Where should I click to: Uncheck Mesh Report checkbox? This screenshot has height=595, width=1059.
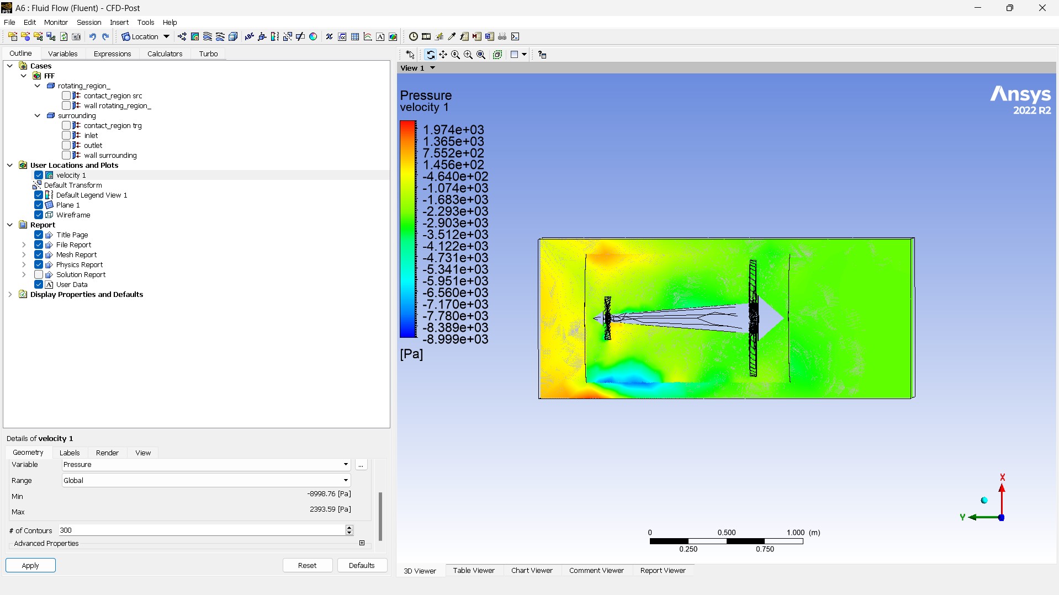click(x=39, y=254)
